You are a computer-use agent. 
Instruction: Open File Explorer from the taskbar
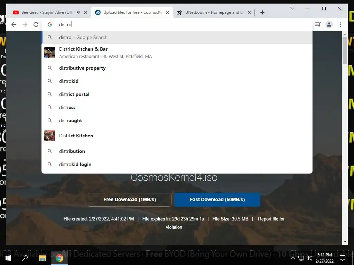click(42, 258)
